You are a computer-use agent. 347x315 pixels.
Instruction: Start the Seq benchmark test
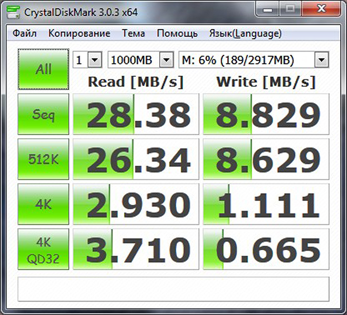point(44,114)
